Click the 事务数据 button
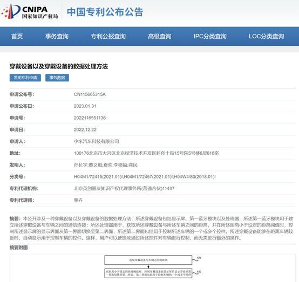The image size is (299, 282). coord(57,78)
